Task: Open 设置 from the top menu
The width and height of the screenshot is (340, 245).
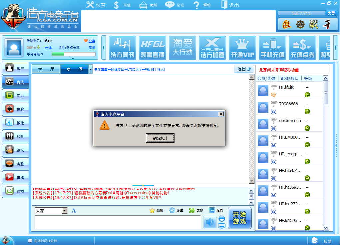Action: pyautogui.click(x=96, y=5)
